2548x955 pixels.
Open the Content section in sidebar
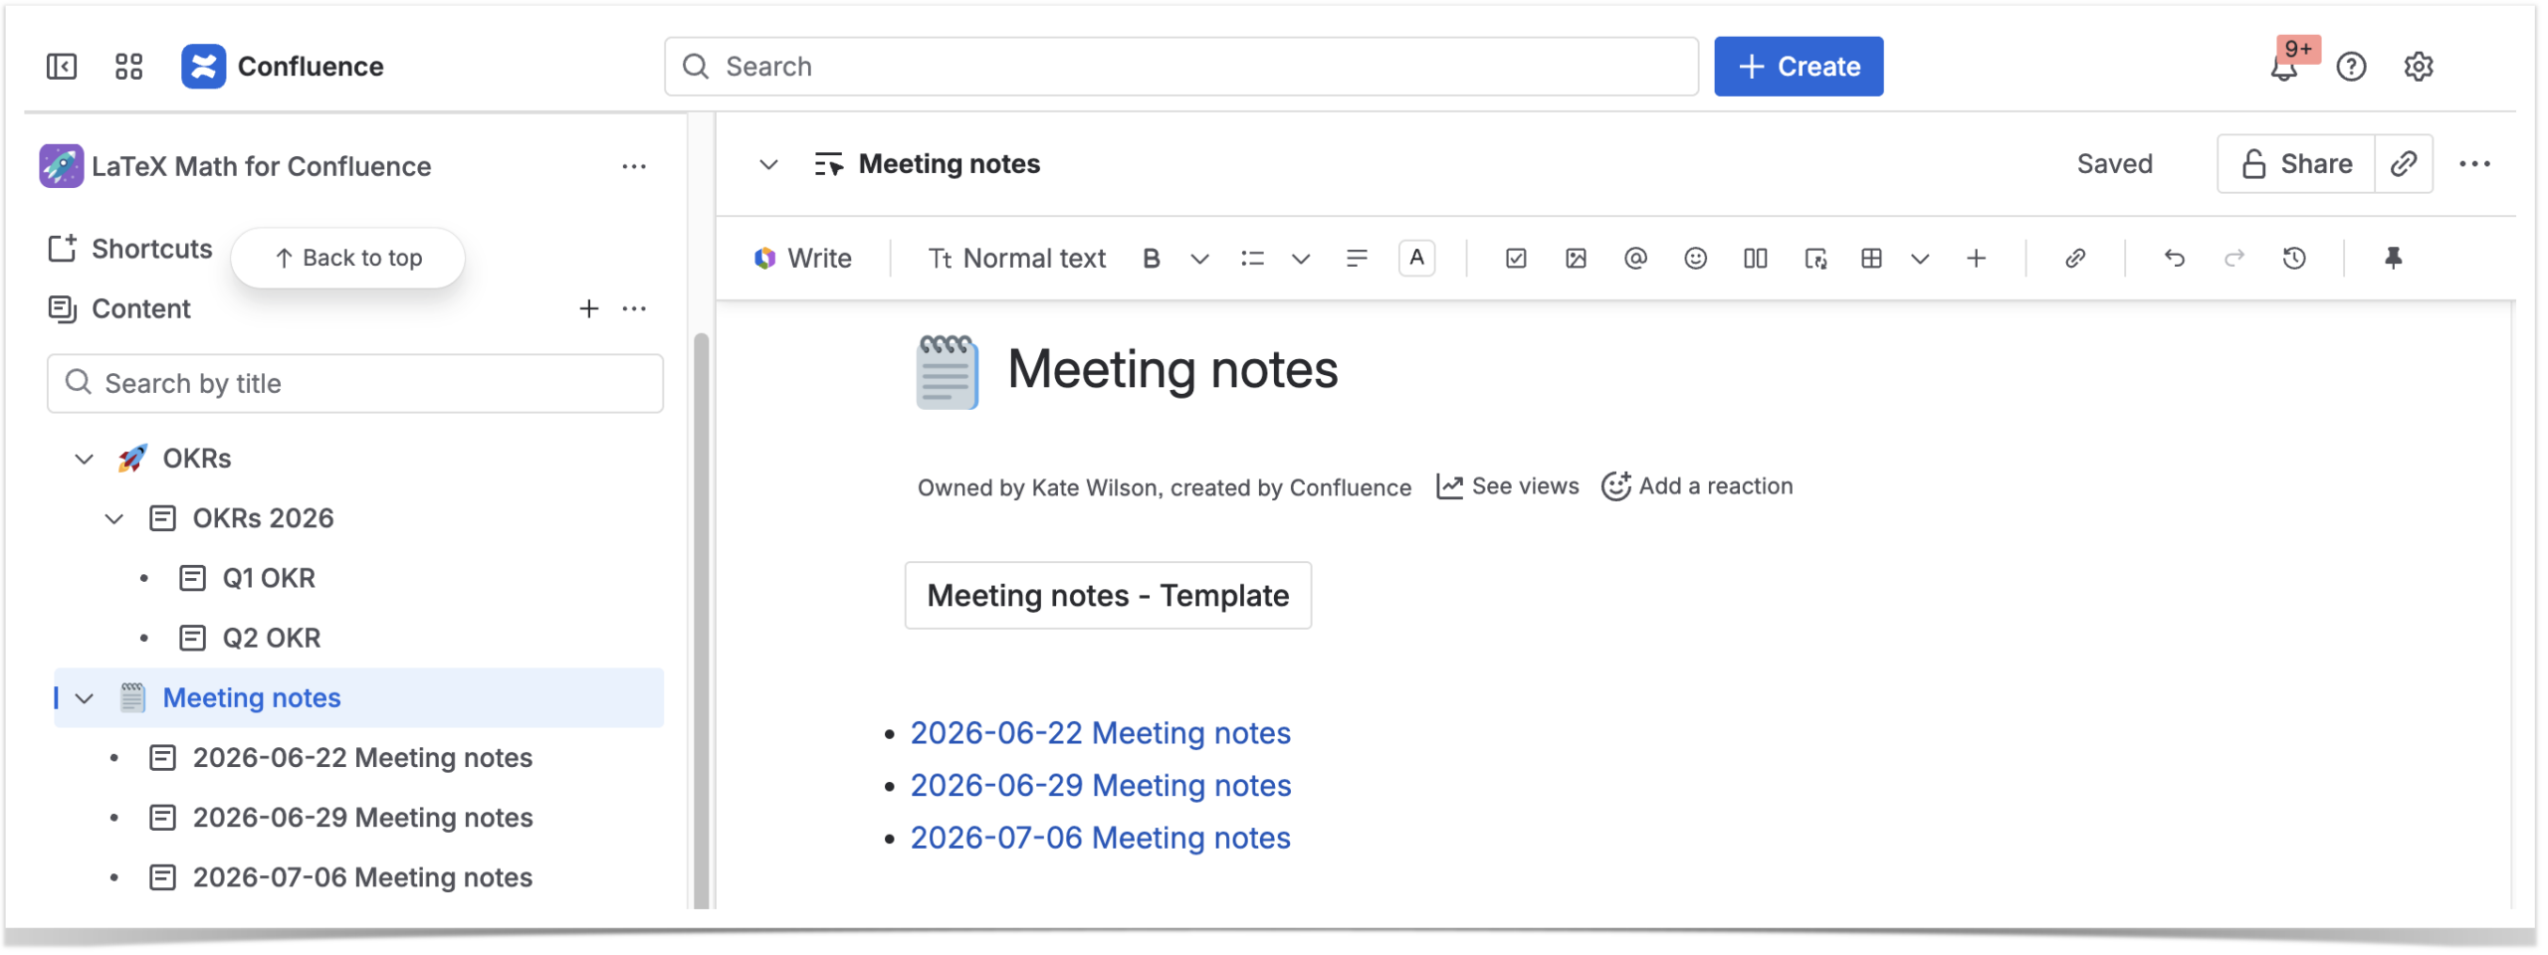pyautogui.click(x=119, y=308)
